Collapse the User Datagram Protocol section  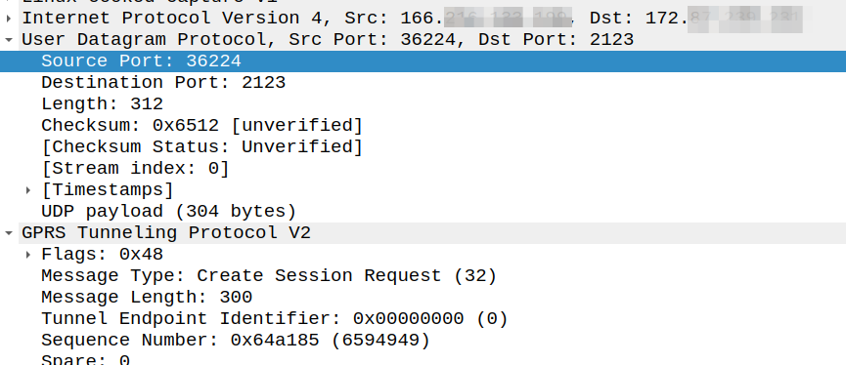[8, 40]
